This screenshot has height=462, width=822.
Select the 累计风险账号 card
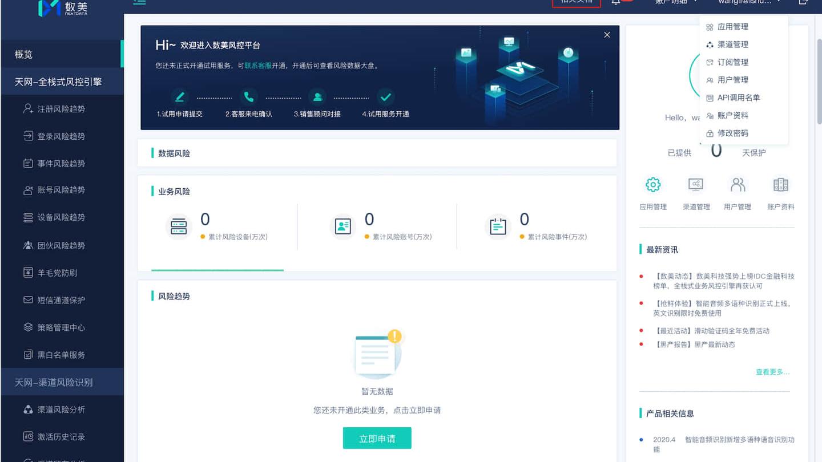click(382, 226)
